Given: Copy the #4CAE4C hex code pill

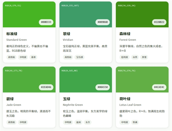Looking at the screenshot, I should click(x=159, y=87).
